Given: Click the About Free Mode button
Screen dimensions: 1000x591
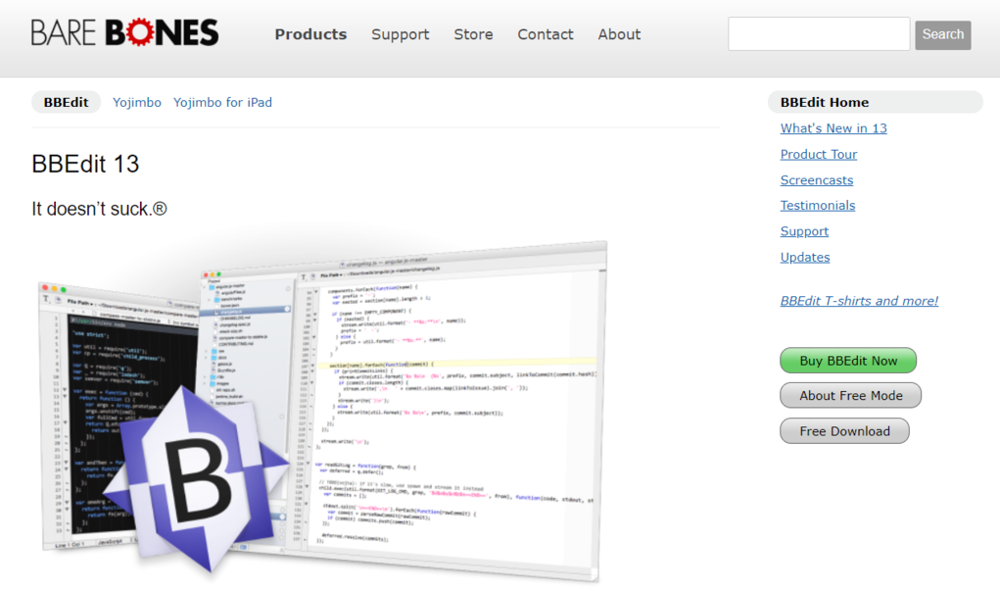Looking at the screenshot, I should click(850, 396).
